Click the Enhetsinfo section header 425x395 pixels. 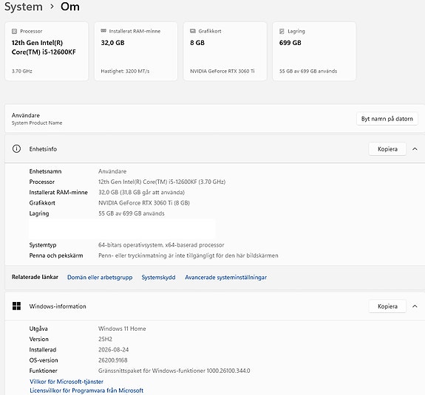(214, 149)
